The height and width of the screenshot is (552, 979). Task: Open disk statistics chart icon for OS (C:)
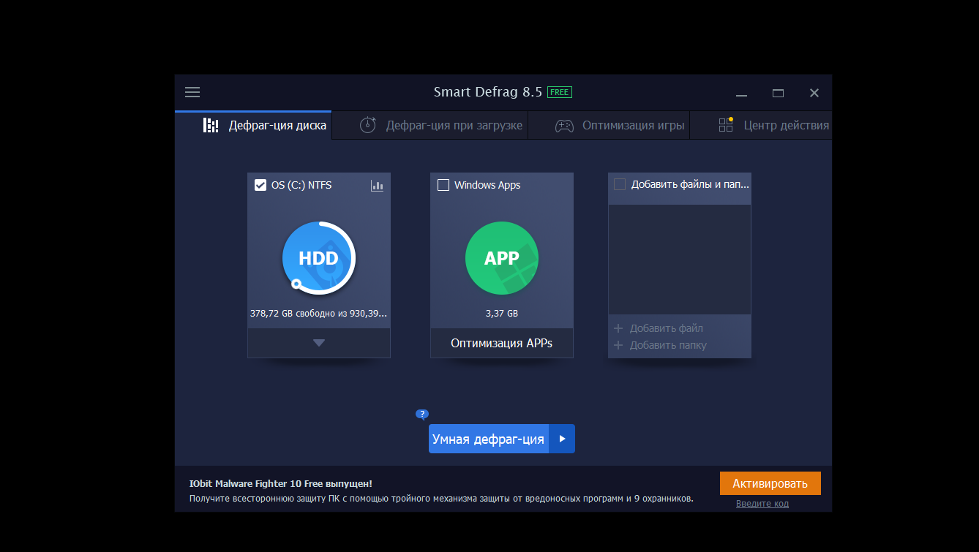[377, 186]
